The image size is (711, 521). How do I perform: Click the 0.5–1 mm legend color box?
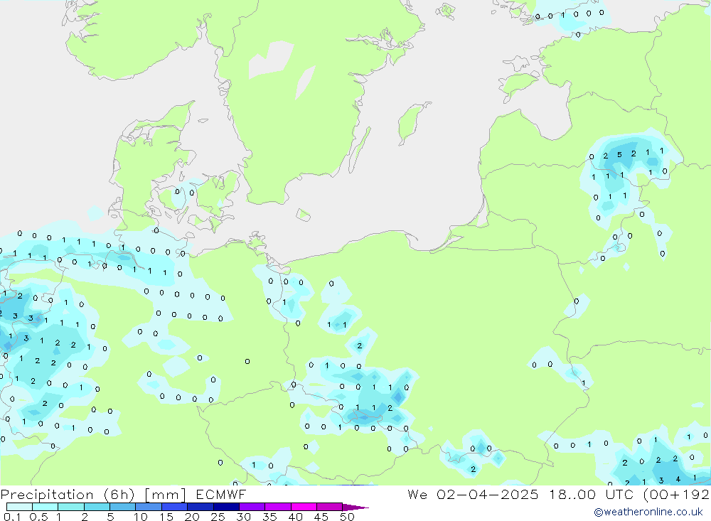pos(45,507)
